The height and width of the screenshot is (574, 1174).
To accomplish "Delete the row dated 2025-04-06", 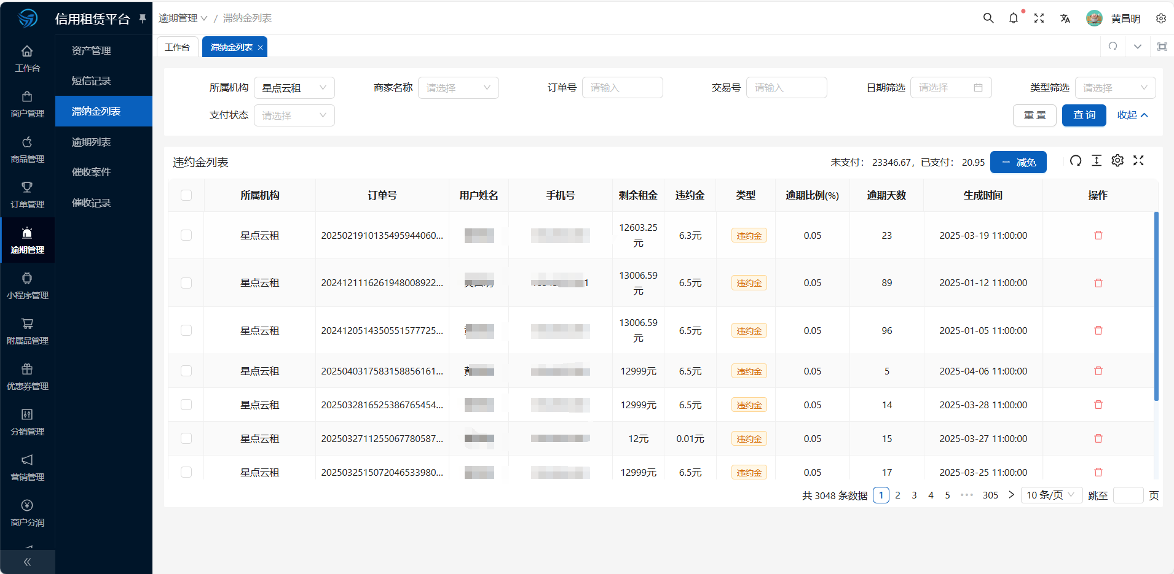I will click(x=1098, y=371).
